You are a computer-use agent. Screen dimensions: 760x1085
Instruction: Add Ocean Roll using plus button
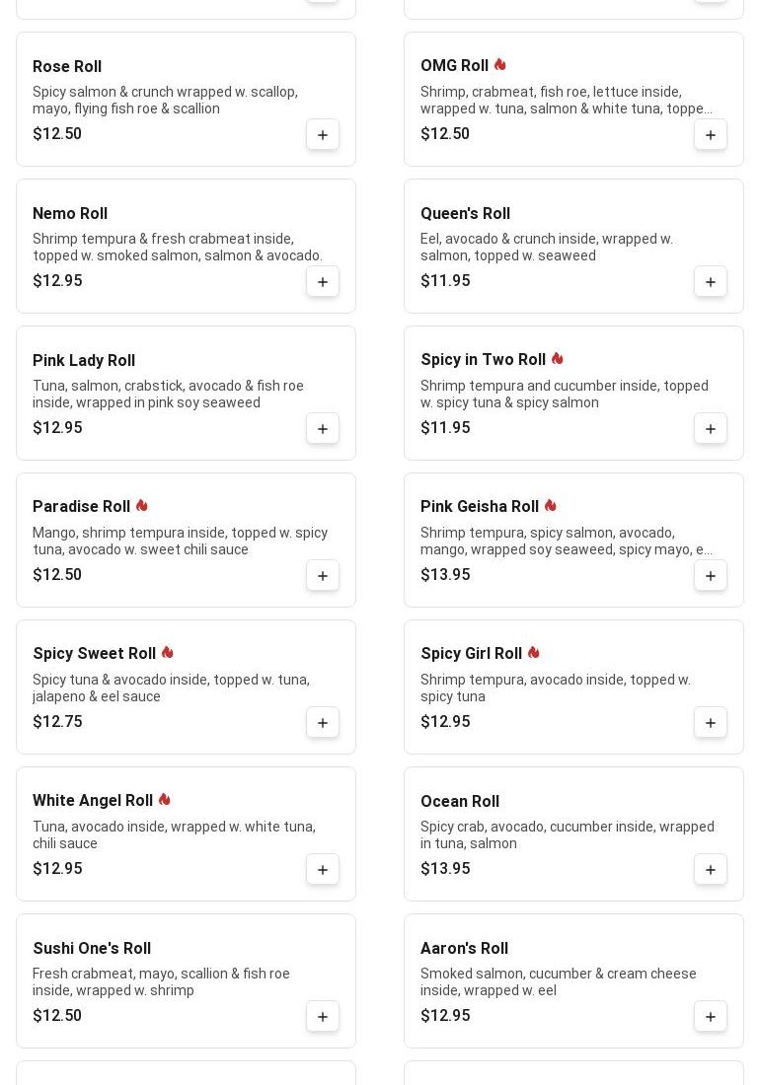(x=711, y=869)
